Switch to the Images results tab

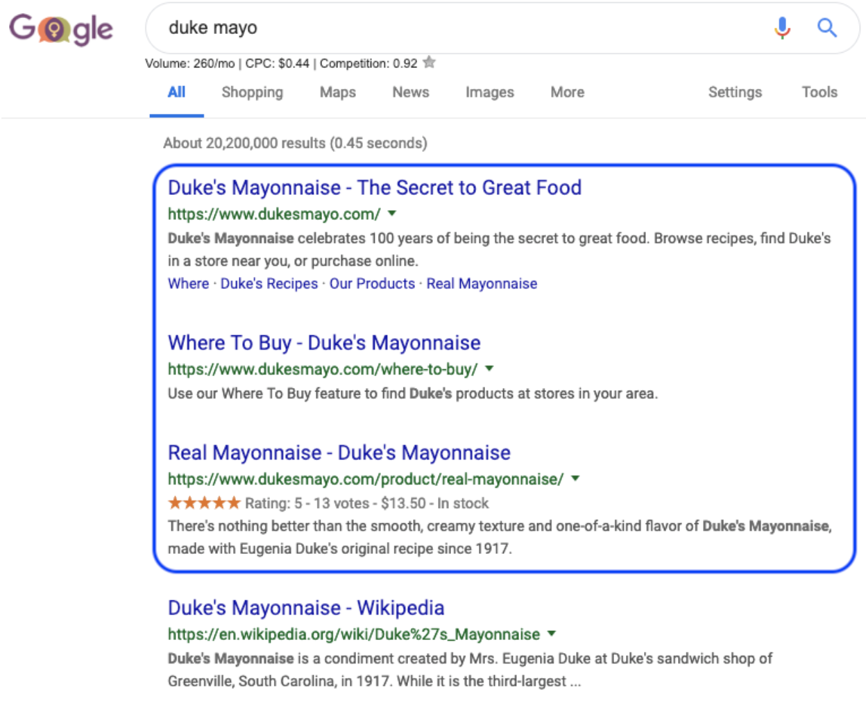[x=490, y=92]
